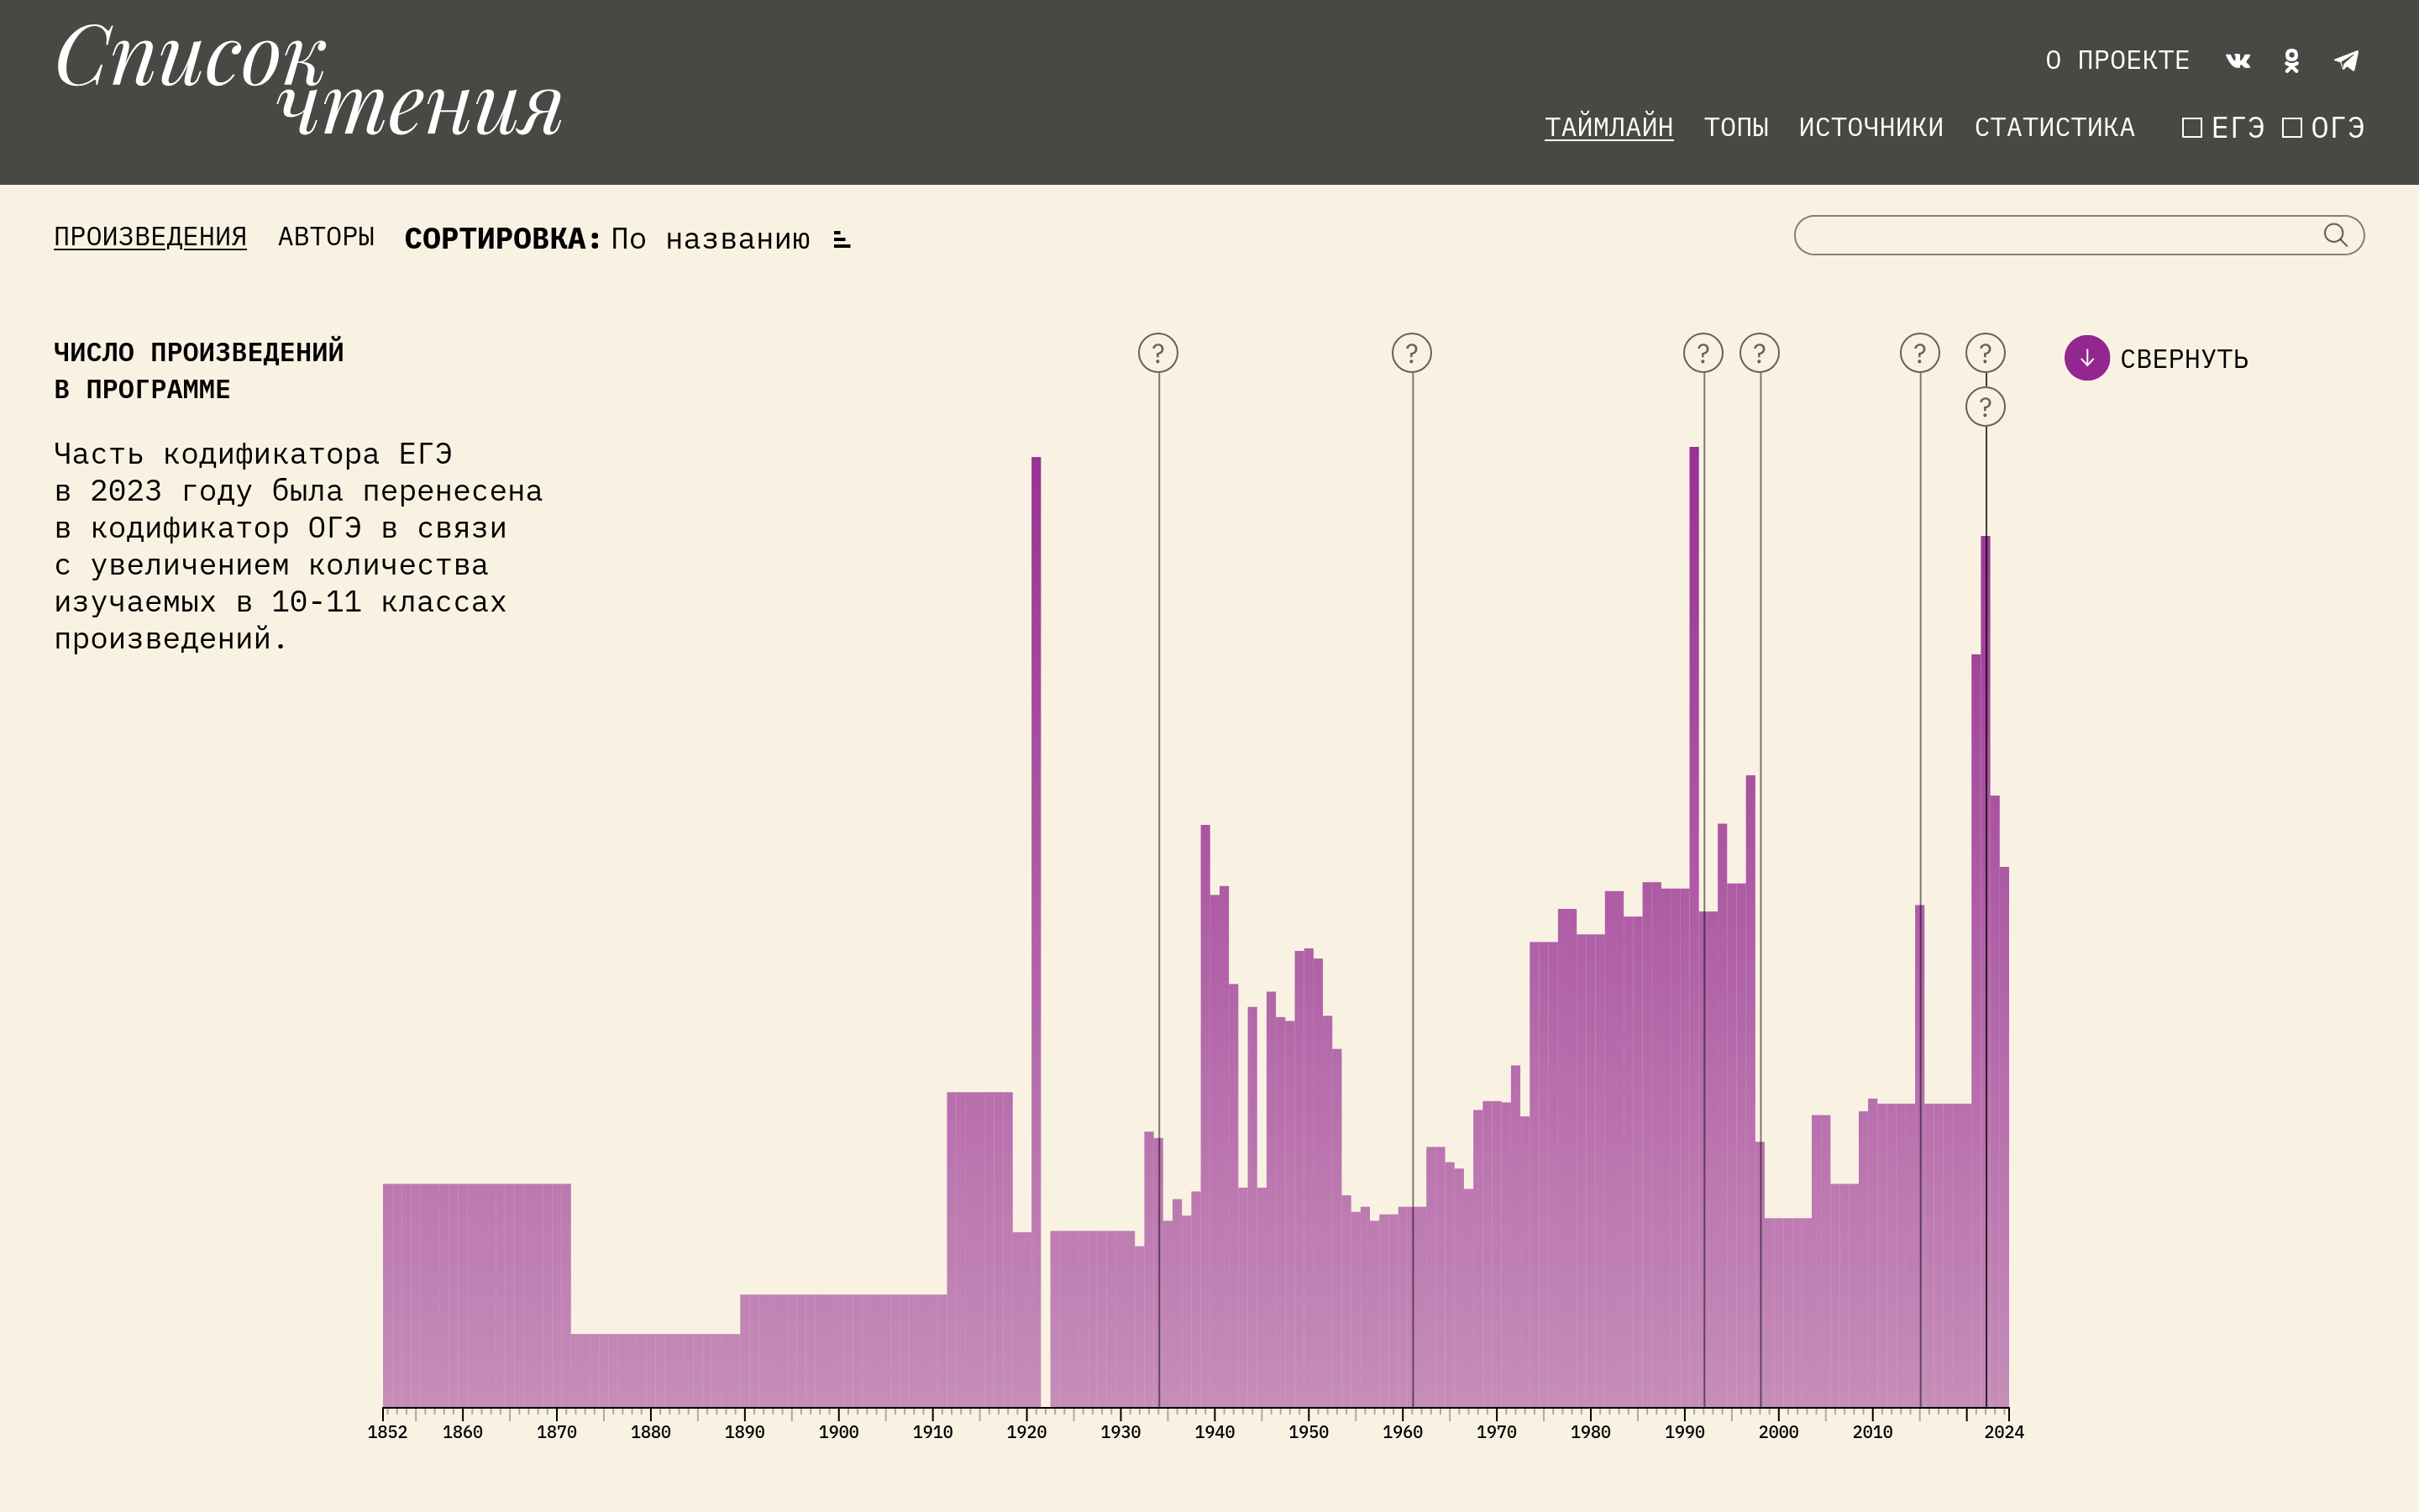Image resolution: width=2419 pixels, height=1512 pixels.
Task: Switch to the АВТОРЫ tab
Action: pos(326,237)
